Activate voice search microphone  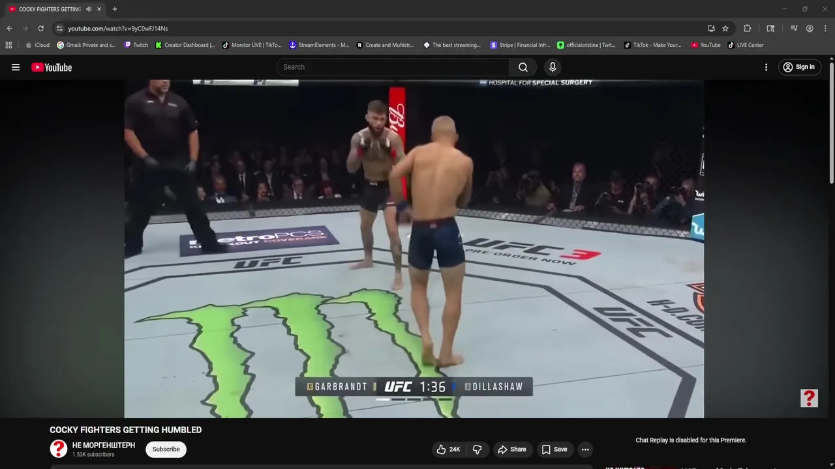tap(553, 67)
